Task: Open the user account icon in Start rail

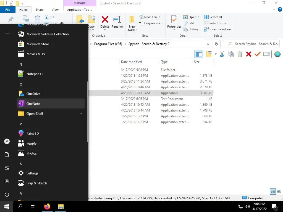Action: point(7,141)
